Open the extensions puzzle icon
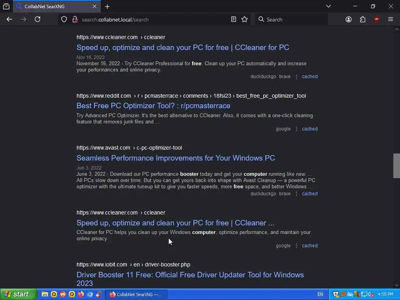Image resolution: width=400 pixels, height=300 pixels. tap(362, 20)
